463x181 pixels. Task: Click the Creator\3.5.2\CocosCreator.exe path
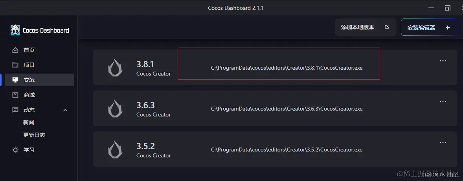287,150
